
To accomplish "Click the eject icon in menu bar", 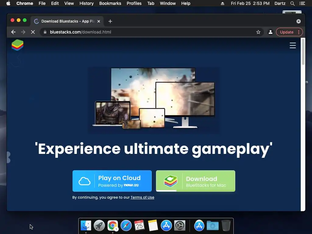I will click(x=222, y=3).
